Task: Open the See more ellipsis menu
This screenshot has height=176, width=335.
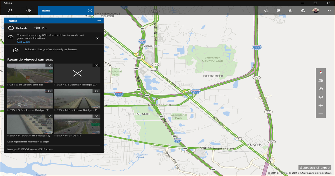Action: 328,10
